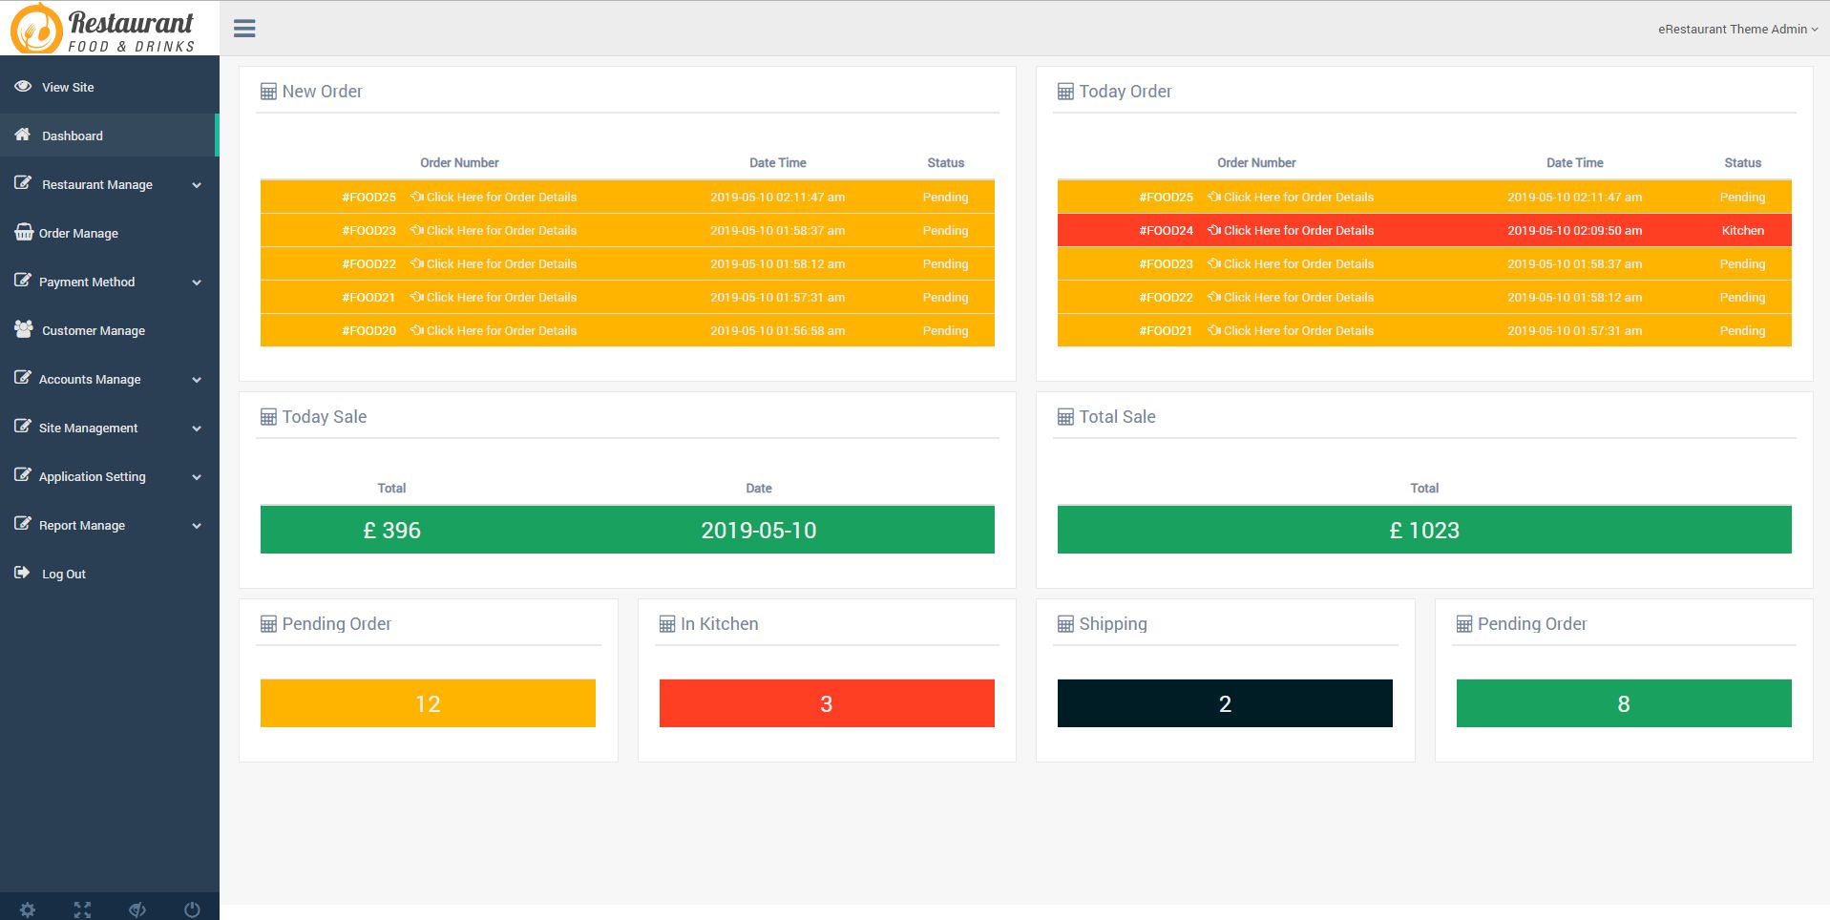Click the View Site eye icon
The image size is (1830, 920).
23,86
